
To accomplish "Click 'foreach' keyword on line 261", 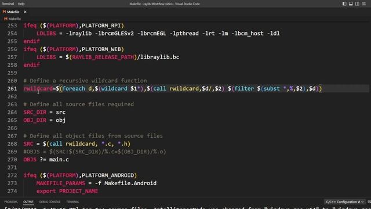I will point(74,89).
